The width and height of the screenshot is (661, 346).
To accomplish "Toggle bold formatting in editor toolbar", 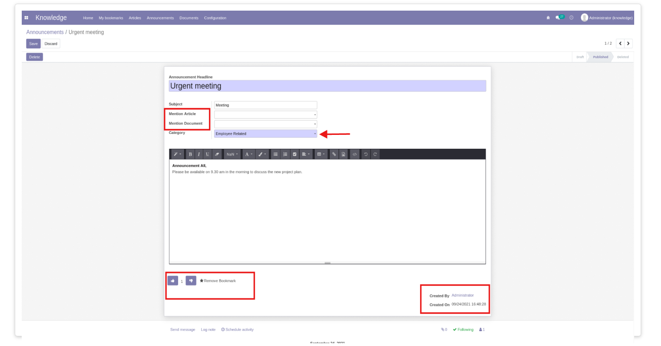I will 190,154.
